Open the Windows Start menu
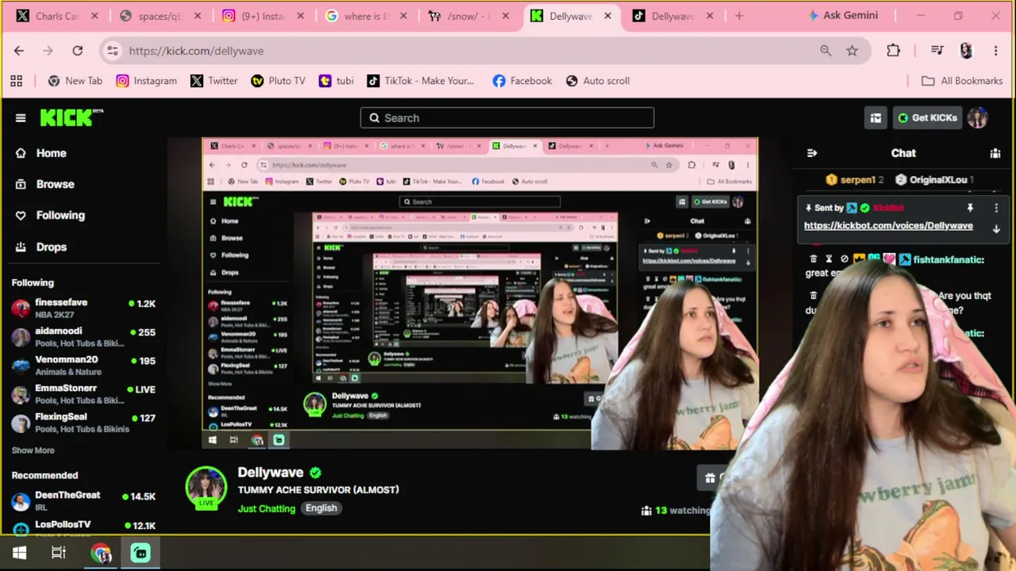1016x571 pixels. [20, 553]
